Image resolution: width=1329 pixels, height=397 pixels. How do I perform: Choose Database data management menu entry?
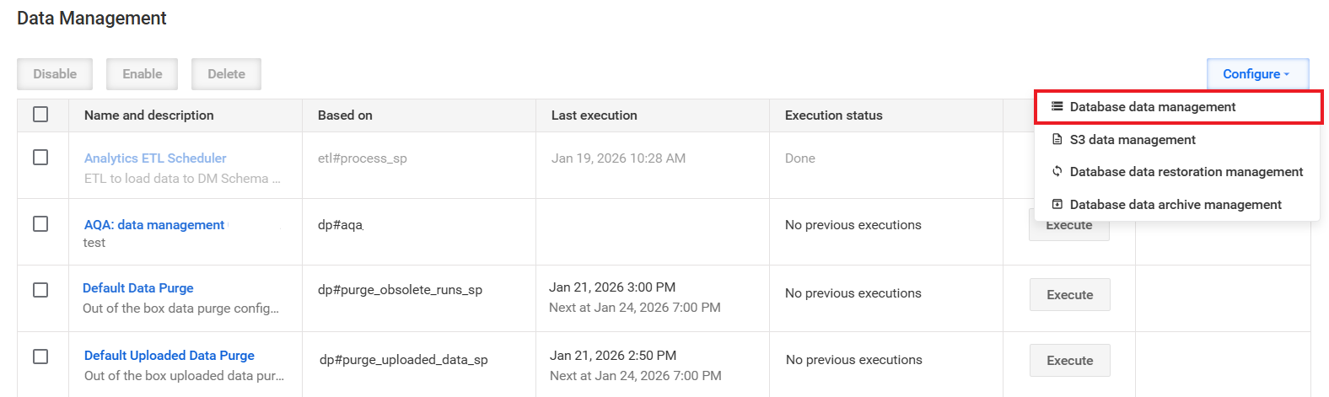click(1179, 107)
